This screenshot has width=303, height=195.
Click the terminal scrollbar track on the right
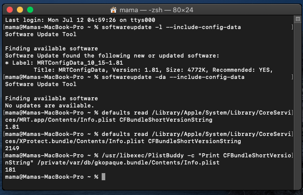pyautogui.click(x=297, y=104)
